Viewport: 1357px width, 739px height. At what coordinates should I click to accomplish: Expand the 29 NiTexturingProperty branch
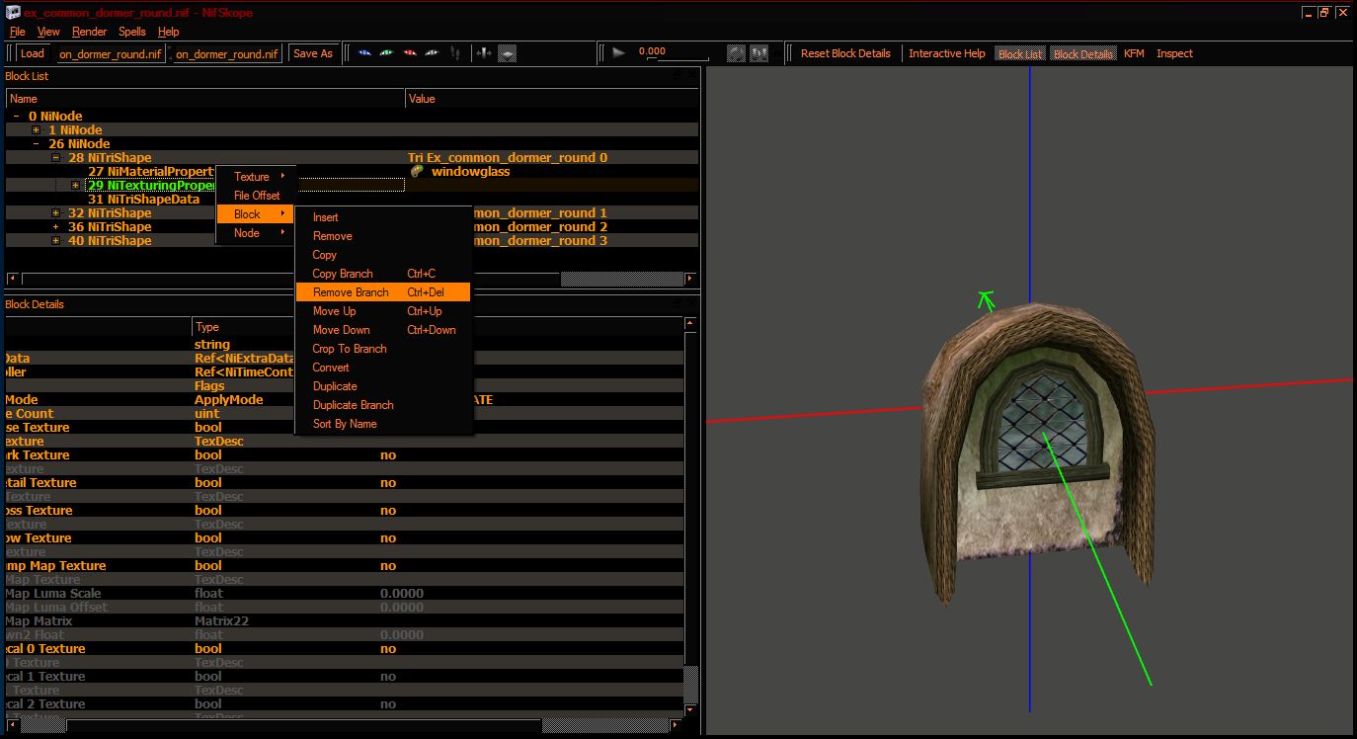[x=75, y=185]
